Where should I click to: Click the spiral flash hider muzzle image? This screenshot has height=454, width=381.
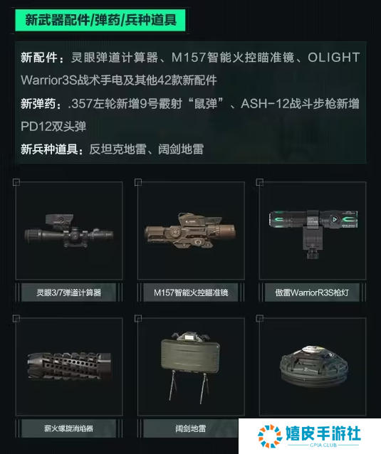click(x=70, y=366)
